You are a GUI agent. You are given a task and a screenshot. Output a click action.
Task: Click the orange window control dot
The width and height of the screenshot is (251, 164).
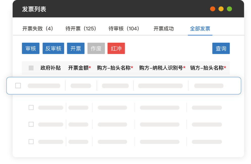[x=213, y=9]
